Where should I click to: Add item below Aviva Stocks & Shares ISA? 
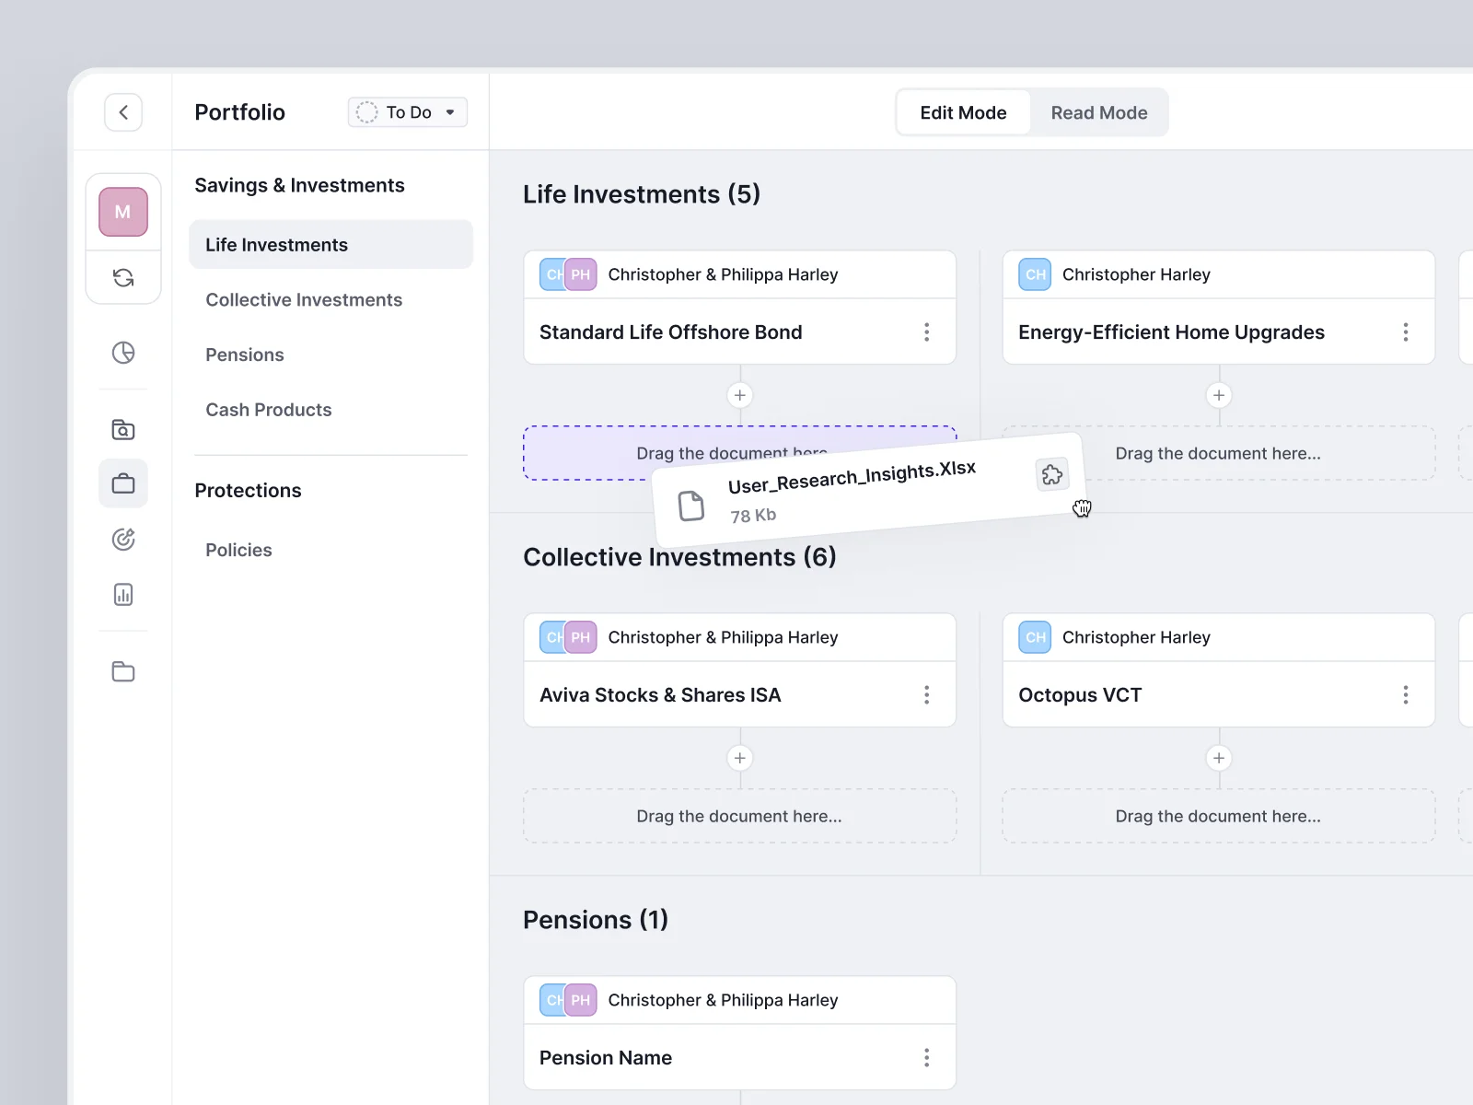[740, 758]
